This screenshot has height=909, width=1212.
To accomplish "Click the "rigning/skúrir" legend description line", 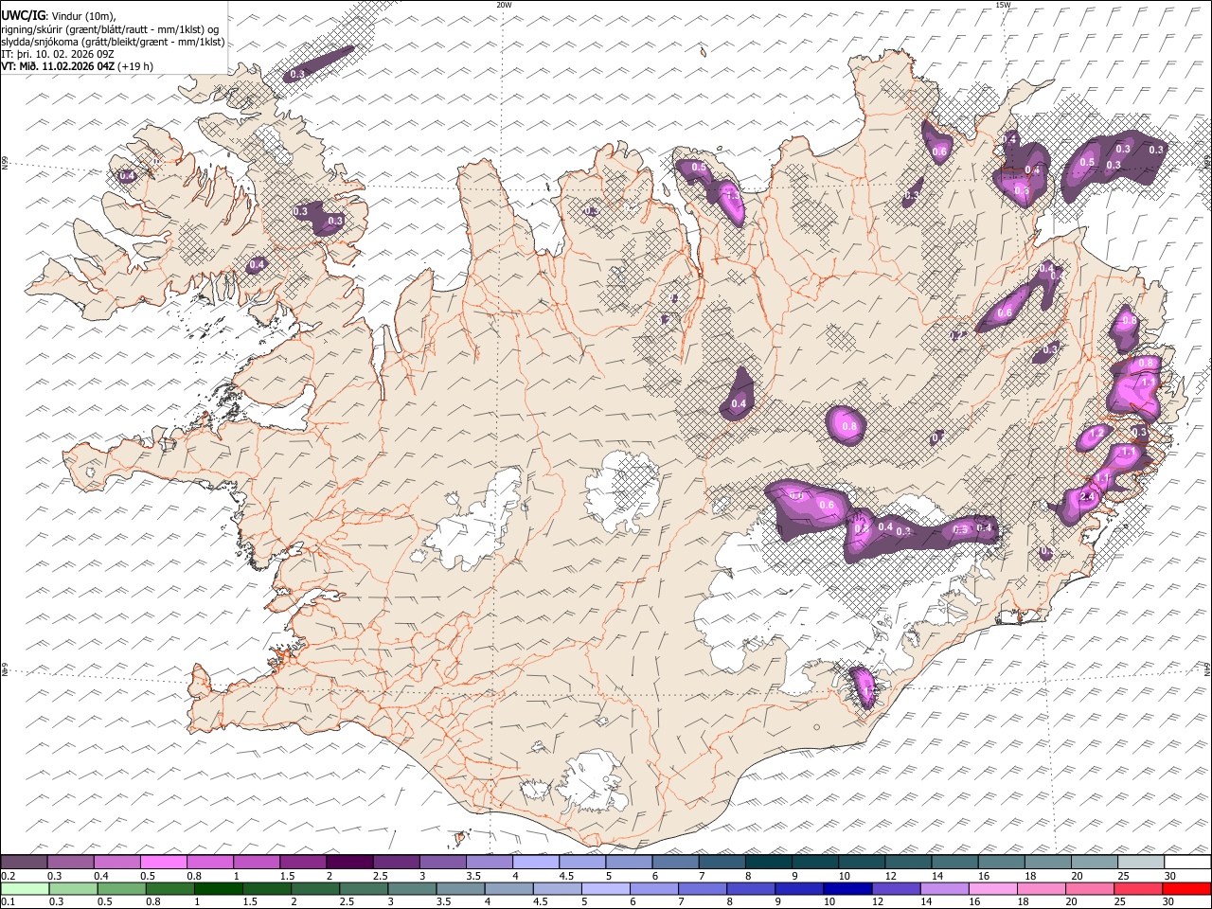I will coord(110,29).
